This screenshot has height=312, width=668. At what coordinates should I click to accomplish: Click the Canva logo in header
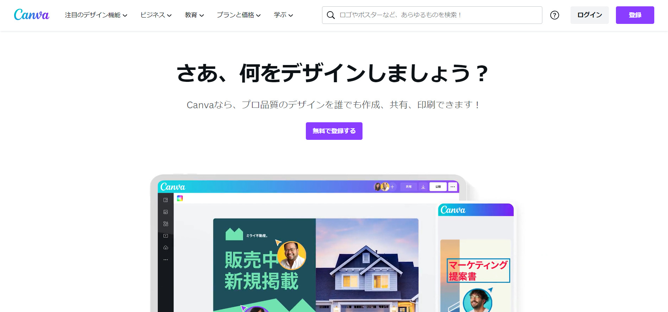(32, 15)
